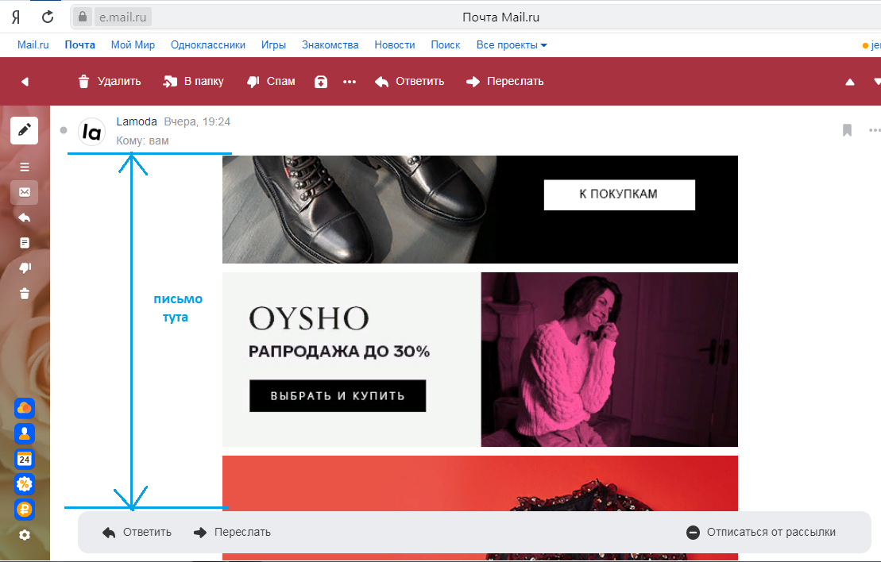Click Ответить in the bottom bar
This screenshot has height=562, width=881.
(x=137, y=533)
